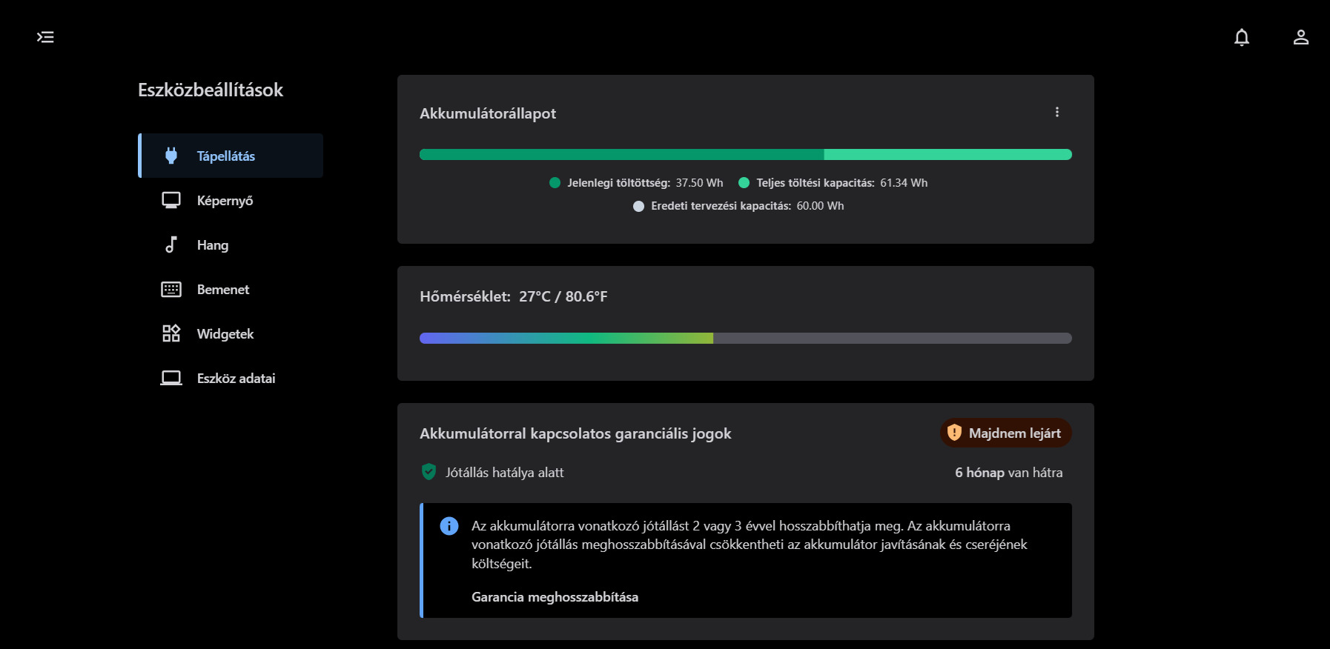Open the Eszköz adatai section
The image size is (1330, 649).
pyautogui.click(x=236, y=379)
